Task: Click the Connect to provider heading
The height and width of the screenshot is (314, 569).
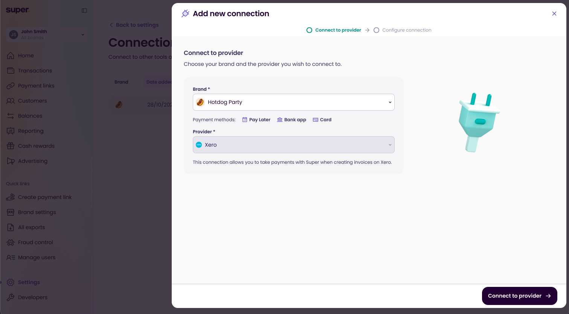Action: point(214,53)
